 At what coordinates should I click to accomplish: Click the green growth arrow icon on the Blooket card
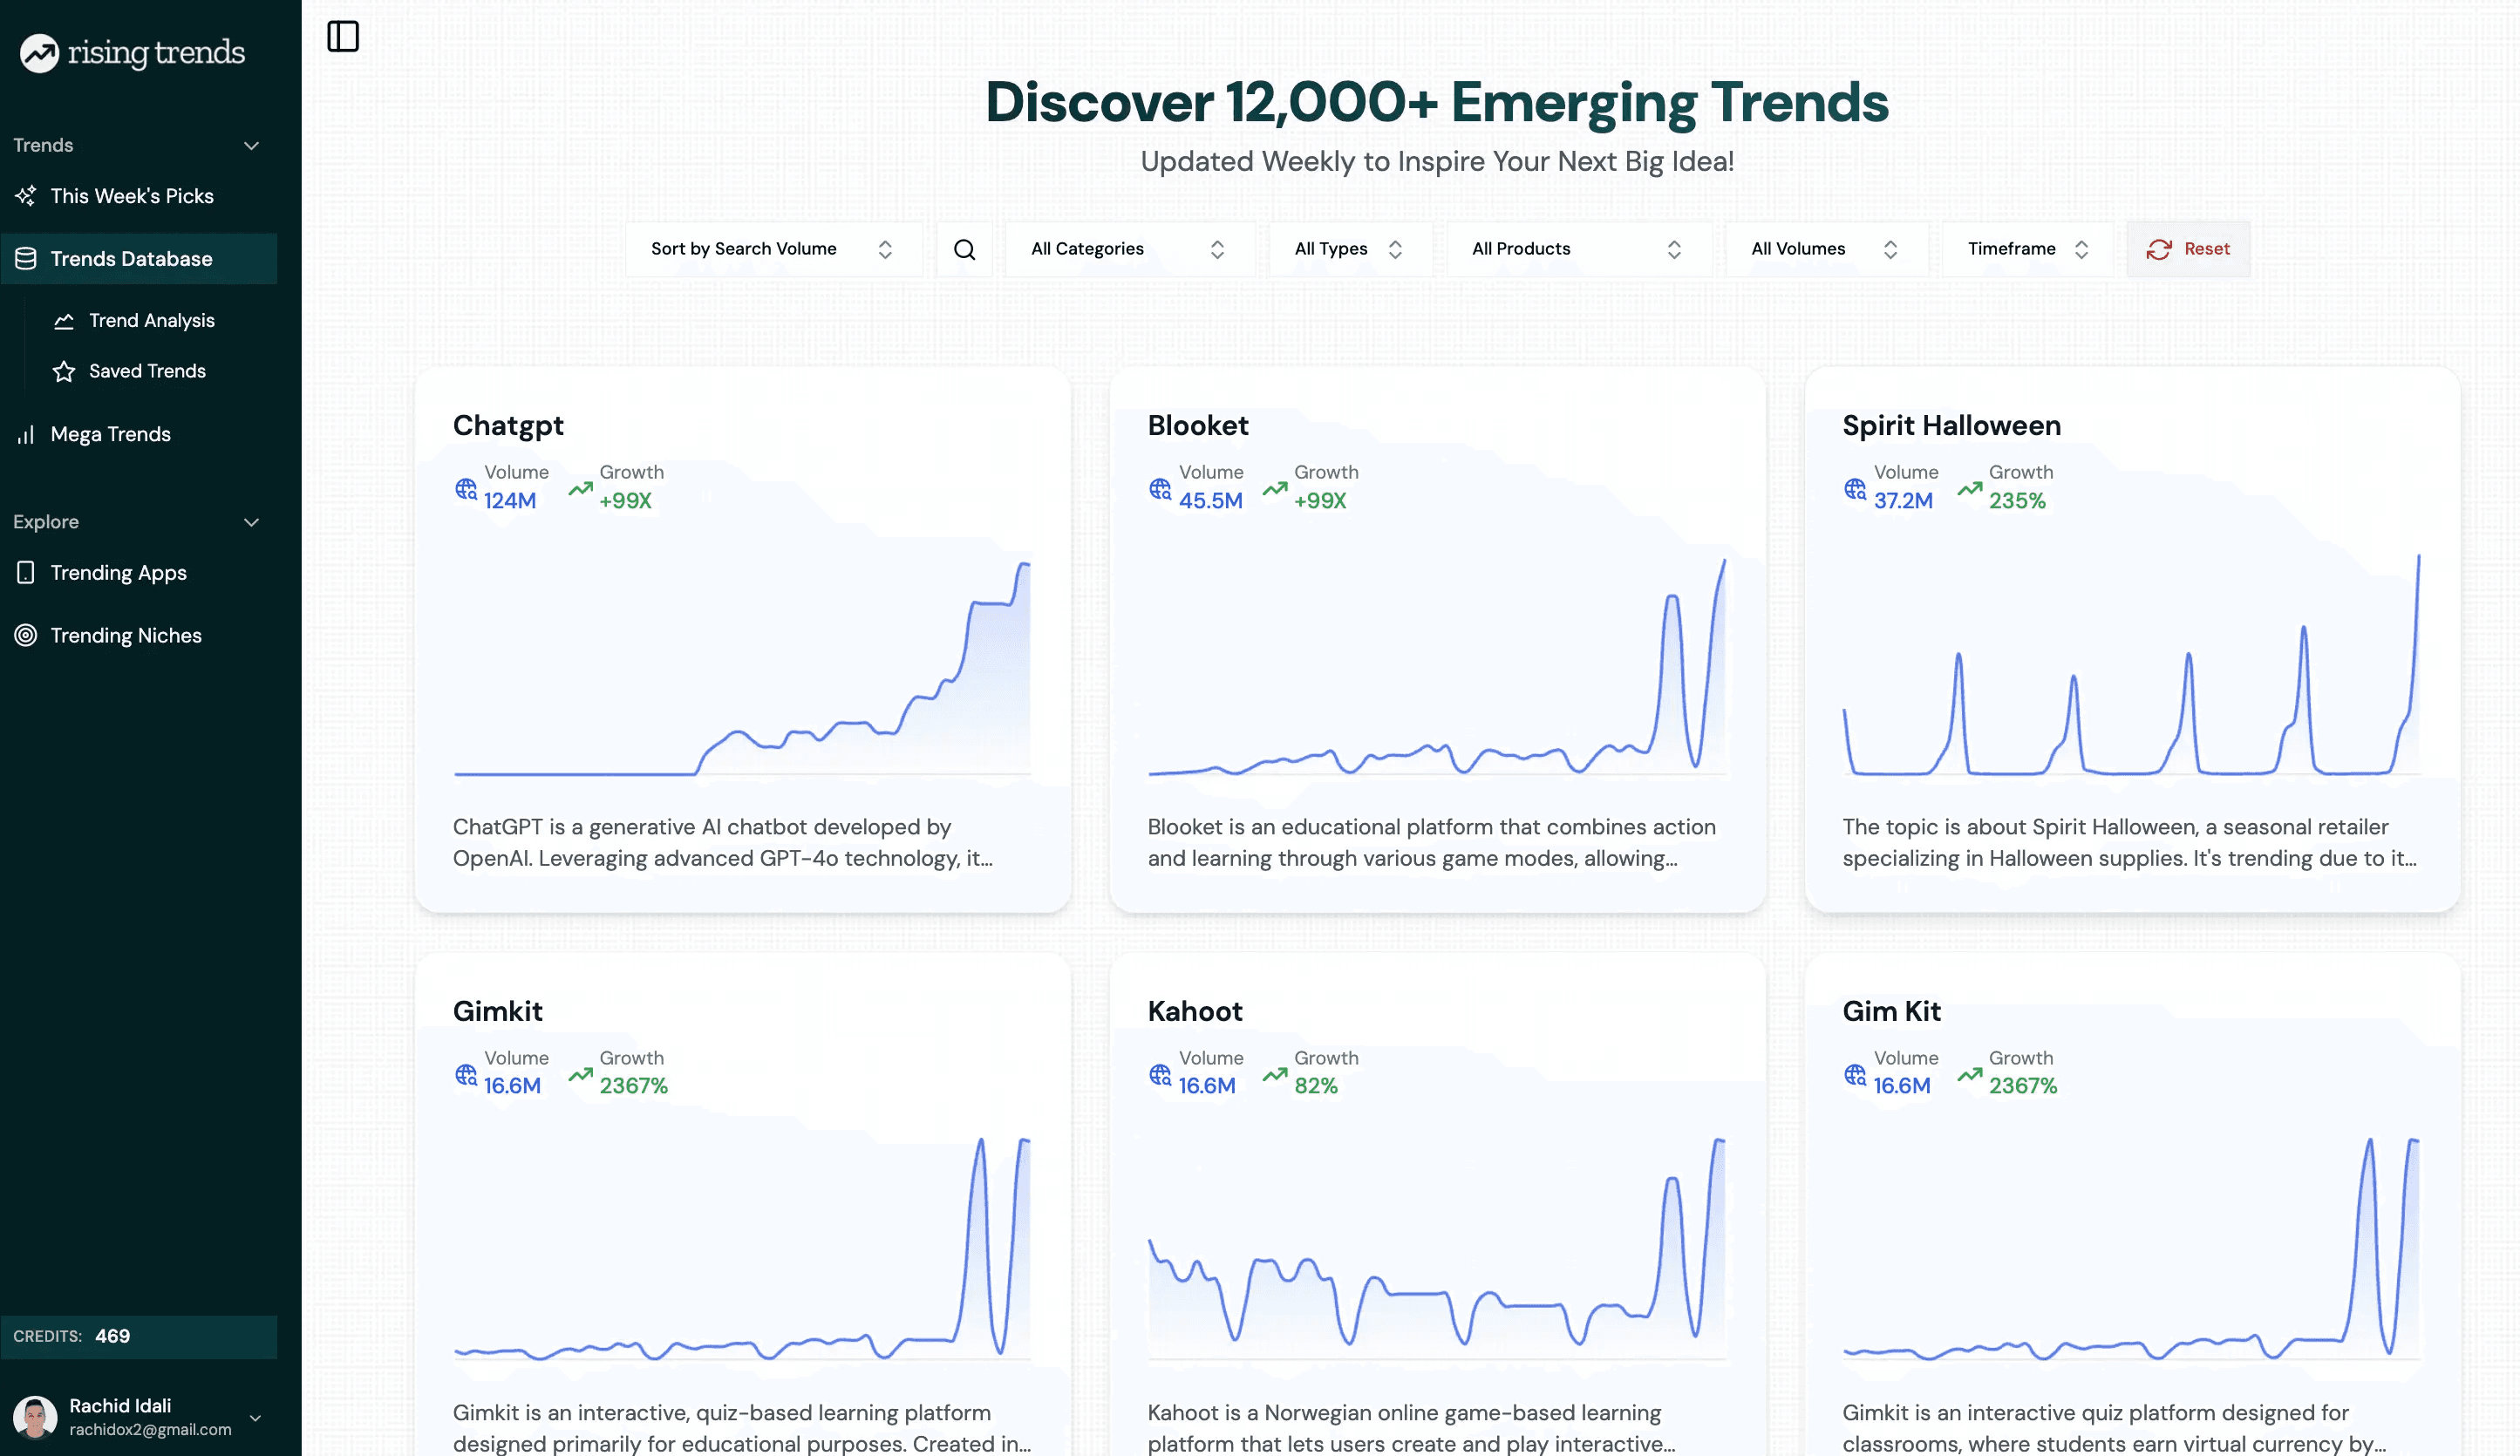tap(1272, 489)
